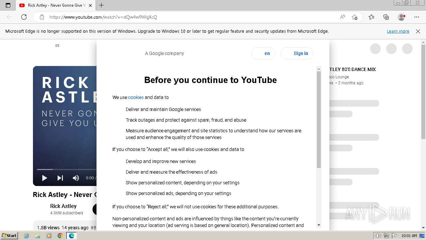Image resolution: width=426 pixels, height=240 pixels.
Task: Open File Explorer taskbar icon
Action: [x=38, y=236]
